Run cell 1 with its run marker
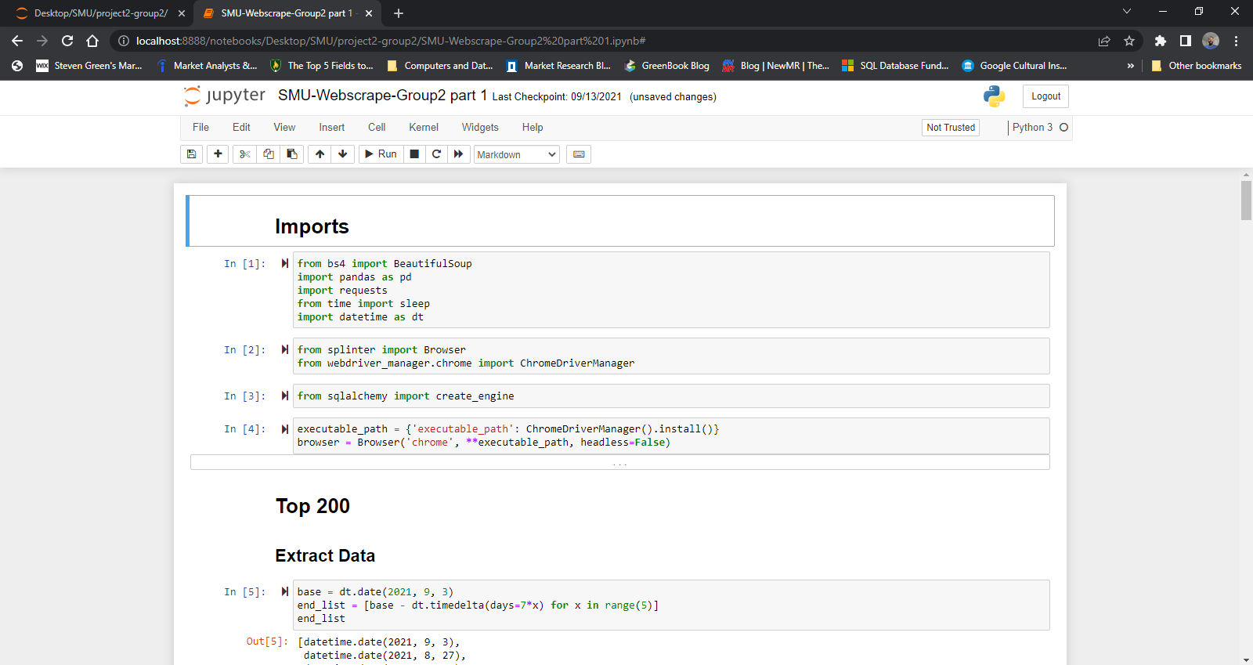The image size is (1253, 665). (x=285, y=264)
